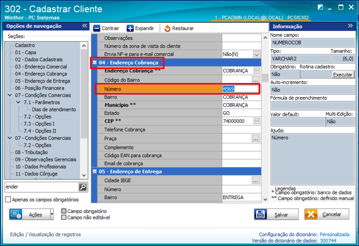The height and width of the screenshot is (246, 359).
Task: Select '02 - Dados Cadastrais' tree item
Action: tap(39, 59)
